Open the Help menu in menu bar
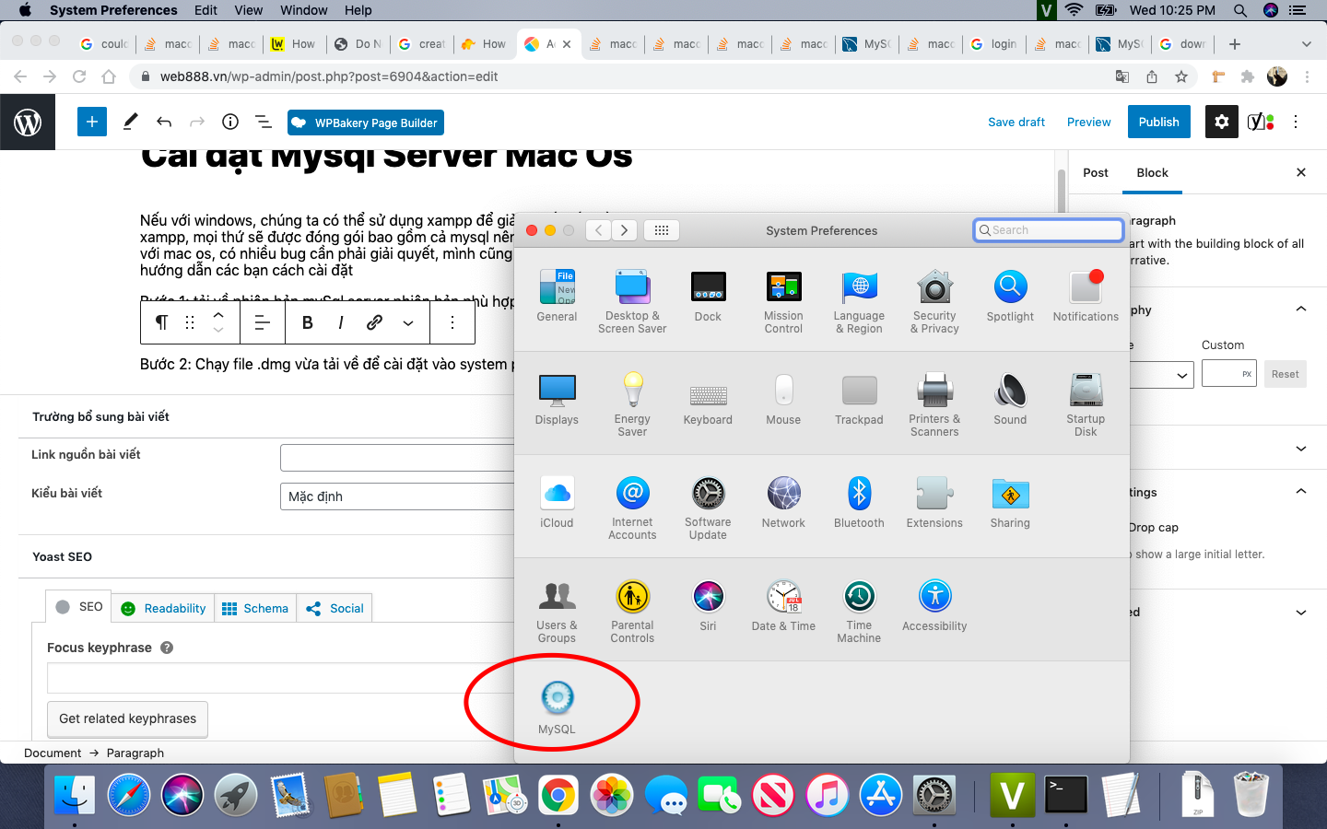Screen dimensions: 1327x829 coord(358,10)
